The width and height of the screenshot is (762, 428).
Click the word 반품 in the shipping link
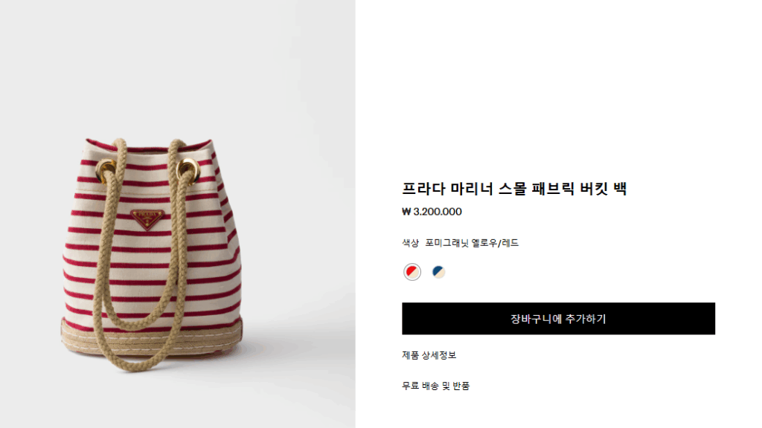(461, 386)
